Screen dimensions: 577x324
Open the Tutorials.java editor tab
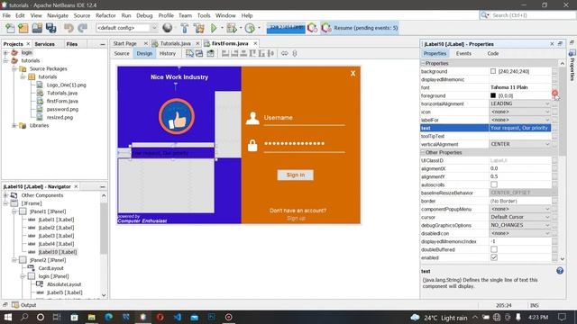(x=175, y=43)
